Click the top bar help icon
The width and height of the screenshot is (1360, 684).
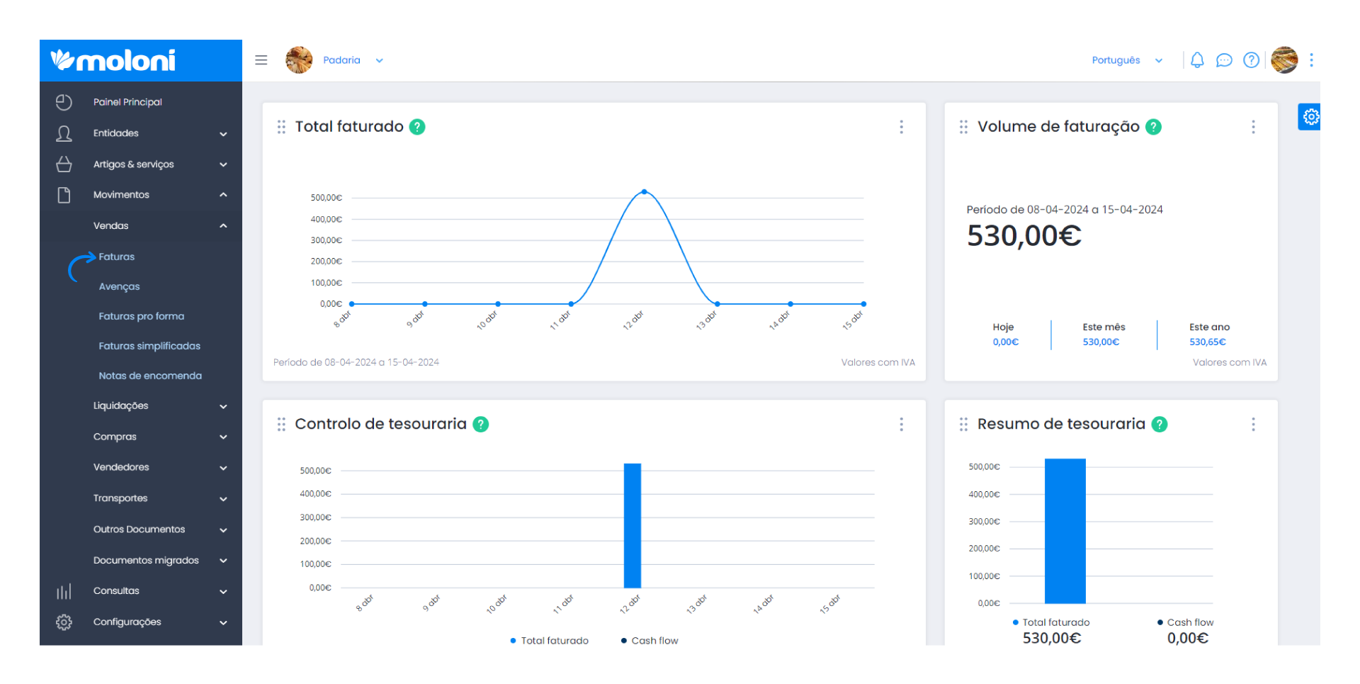click(1252, 60)
